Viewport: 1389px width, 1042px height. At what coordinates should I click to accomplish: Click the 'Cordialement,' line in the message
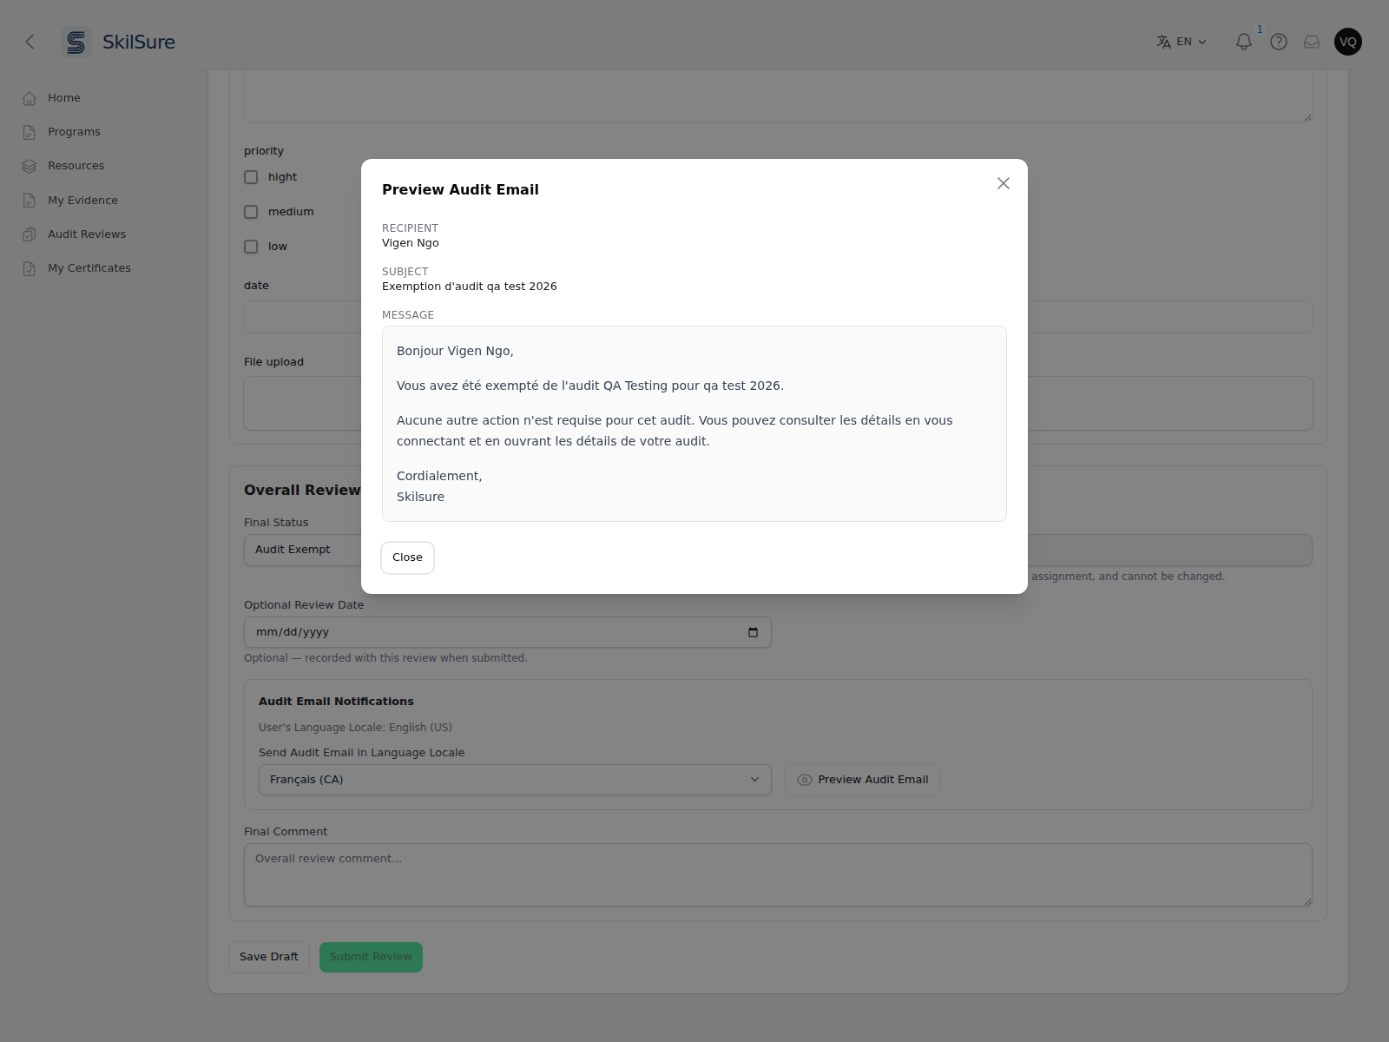(x=439, y=476)
